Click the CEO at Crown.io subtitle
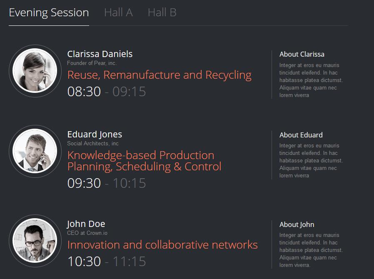 click(x=87, y=233)
